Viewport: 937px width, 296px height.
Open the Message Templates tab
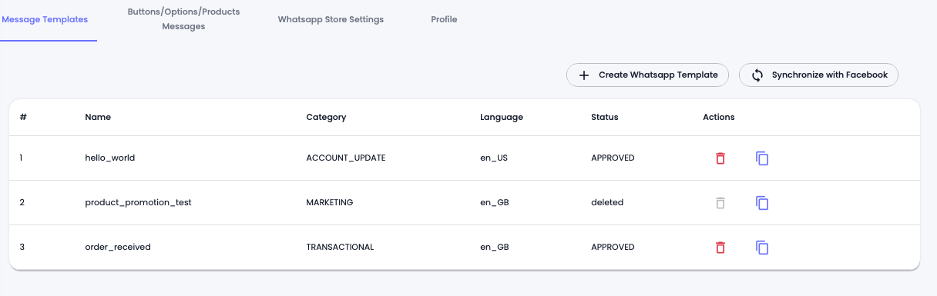[45, 19]
